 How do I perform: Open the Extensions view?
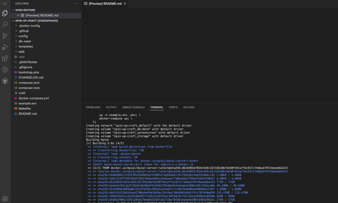click(5, 59)
